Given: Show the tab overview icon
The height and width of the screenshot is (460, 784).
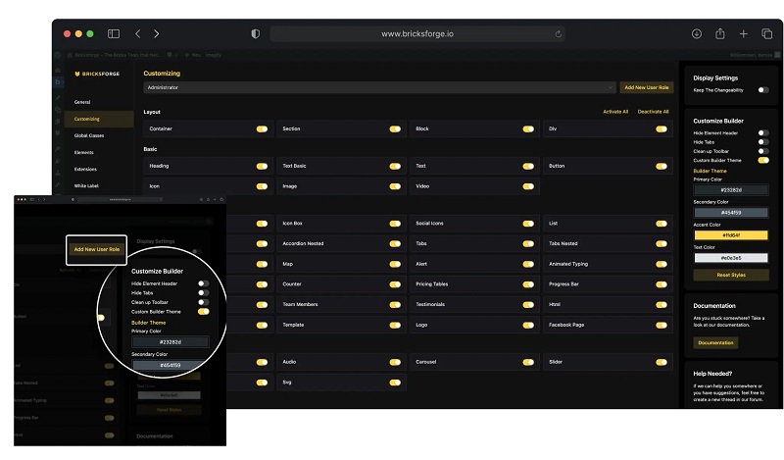Looking at the screenshot, I should coord(767,33).
